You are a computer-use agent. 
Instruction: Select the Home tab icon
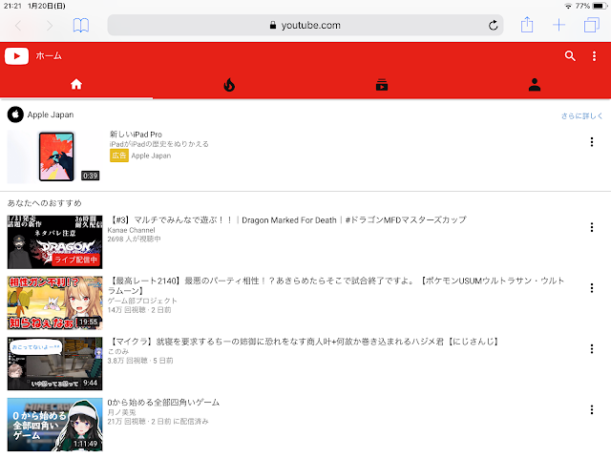click(76, 84)
